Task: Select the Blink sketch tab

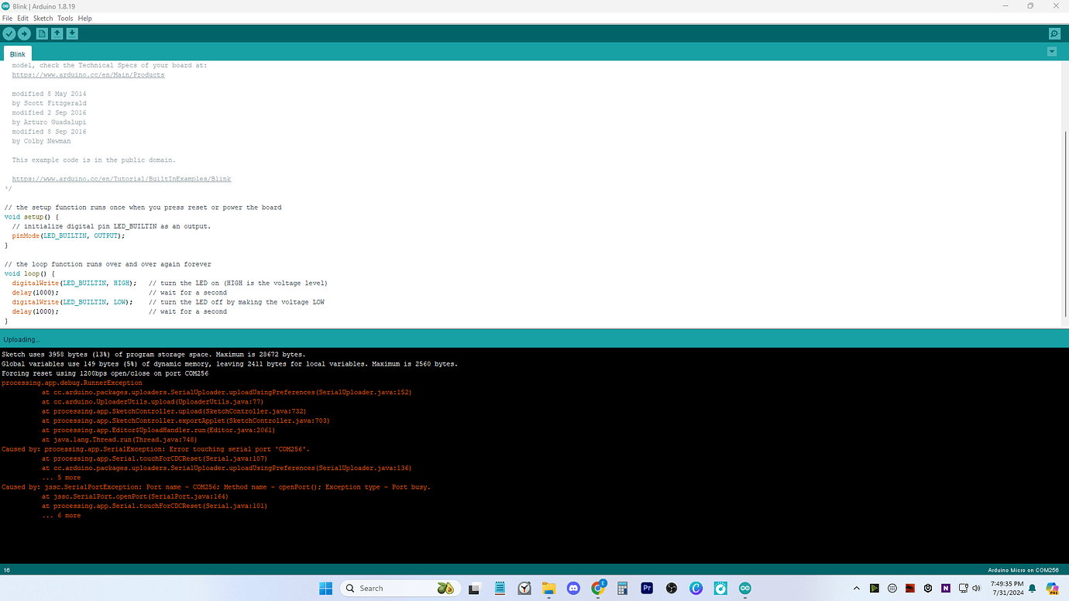Action: (x=17, y=54)
